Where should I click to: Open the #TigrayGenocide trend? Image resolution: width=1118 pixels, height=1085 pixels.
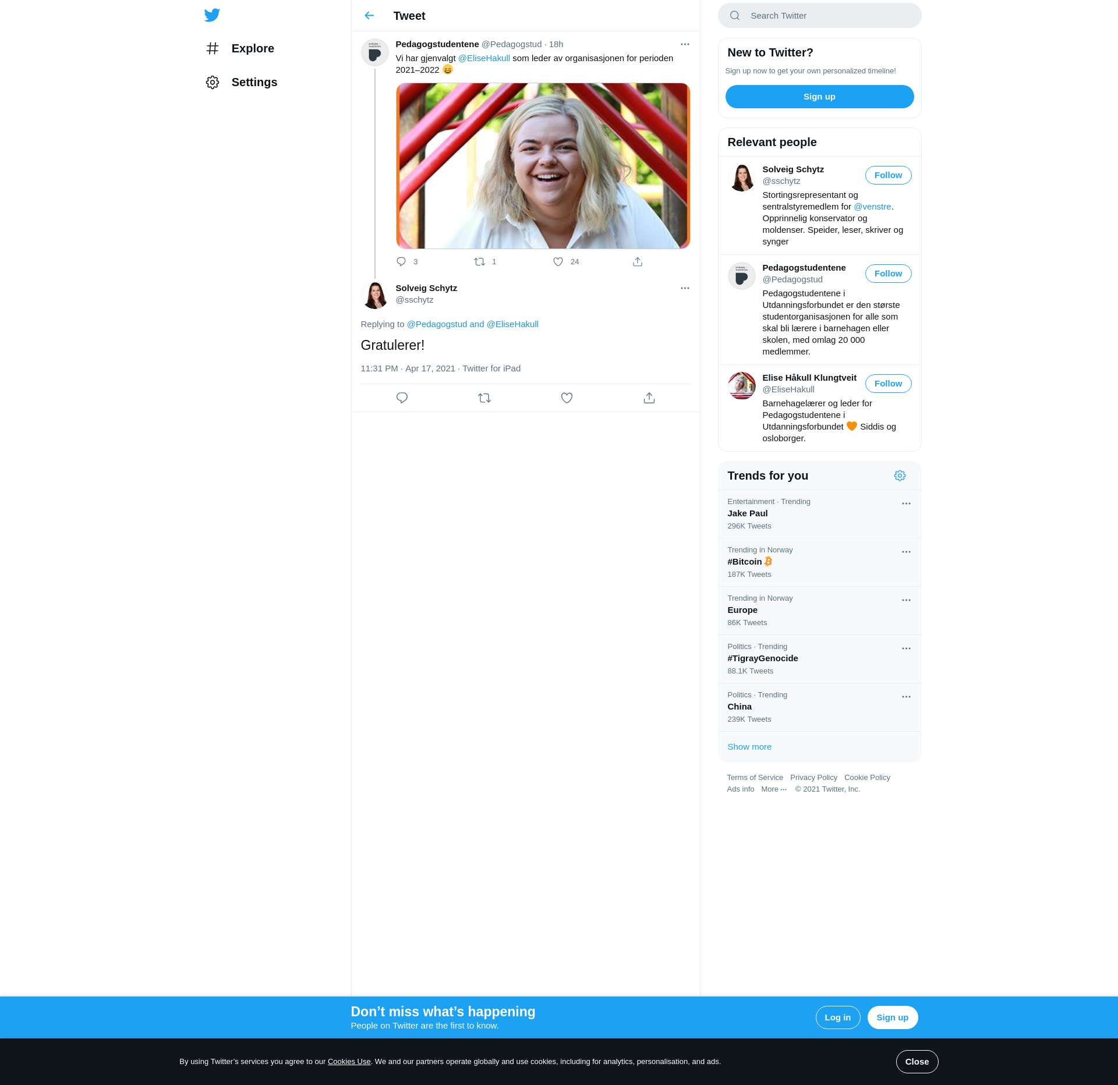(x=819, y=659)
